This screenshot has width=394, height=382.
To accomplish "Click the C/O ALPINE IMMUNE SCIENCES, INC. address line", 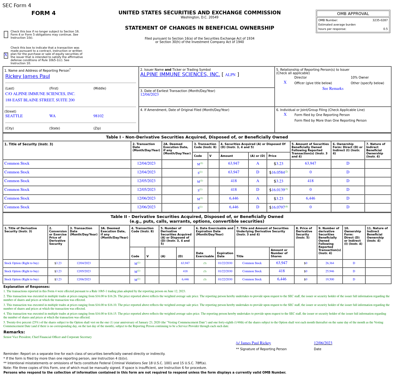I will [40, 94].
